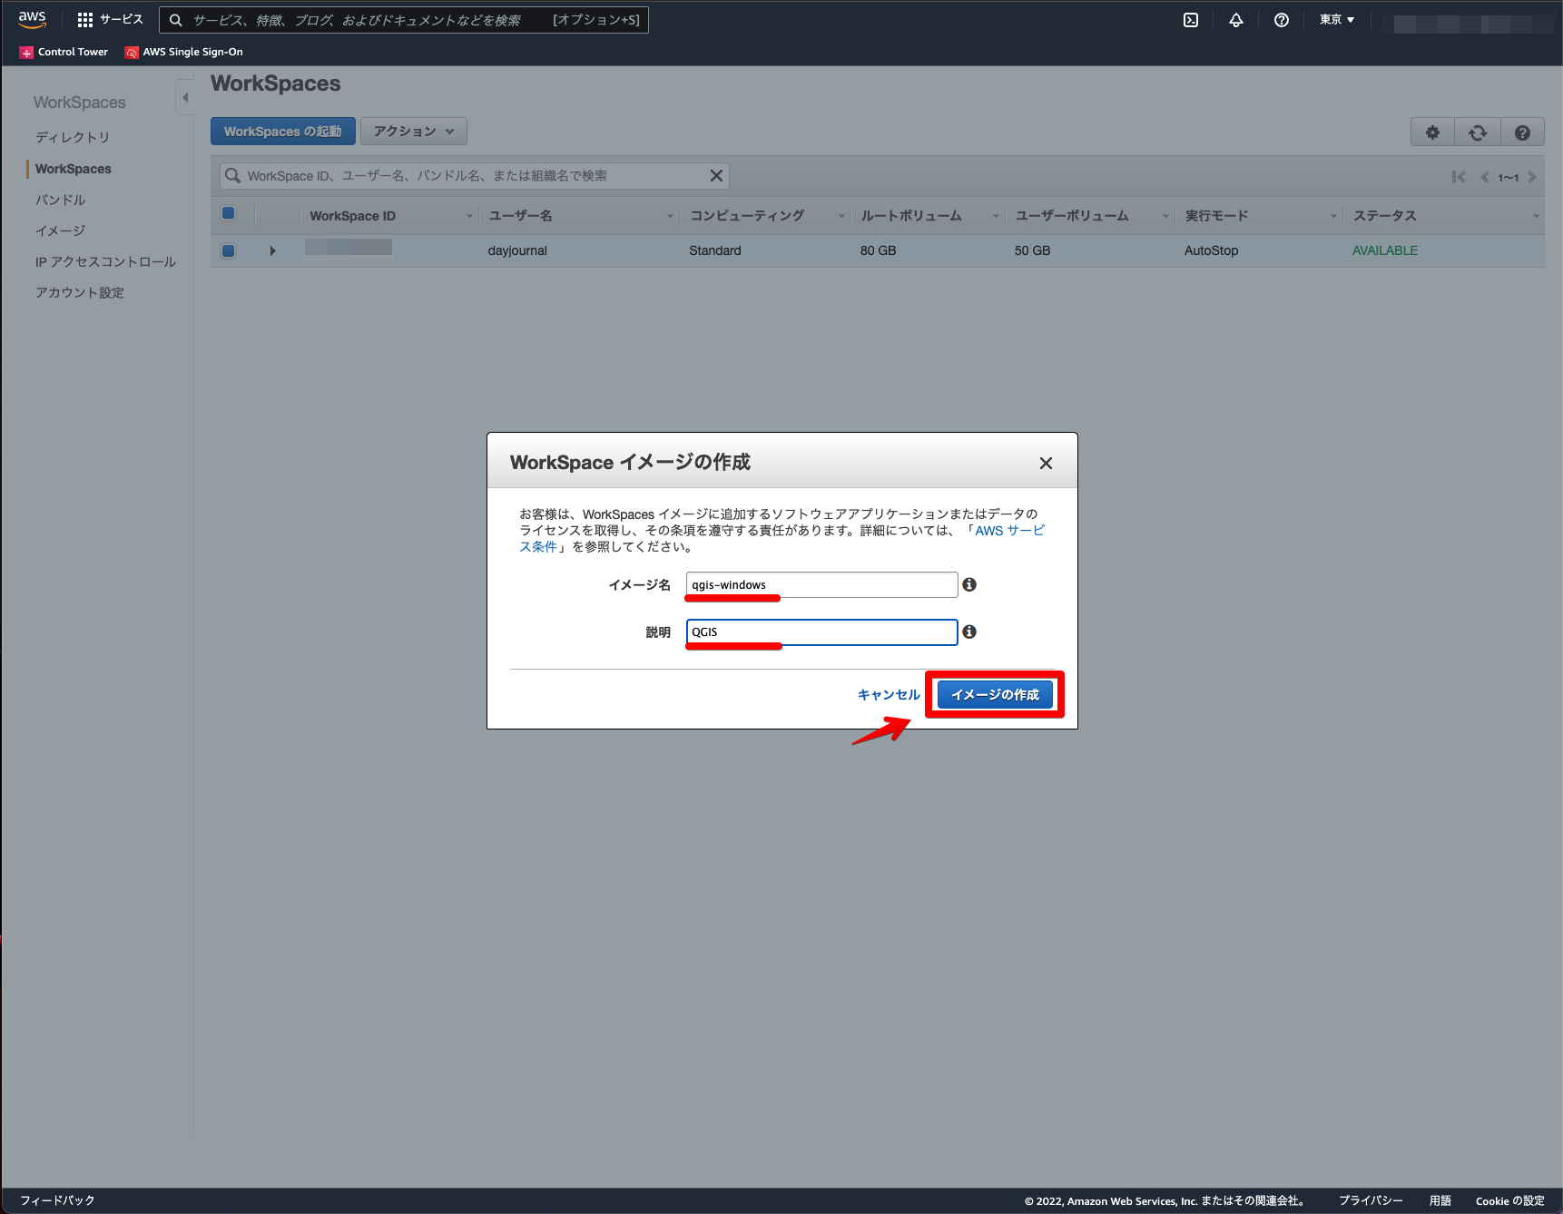Open the support help icon in top bar
This screenshot has height=1214, width=1563.
pos(1282,20)
